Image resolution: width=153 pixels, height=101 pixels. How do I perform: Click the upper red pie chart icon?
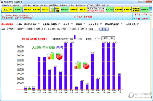(x=59, y=56)
